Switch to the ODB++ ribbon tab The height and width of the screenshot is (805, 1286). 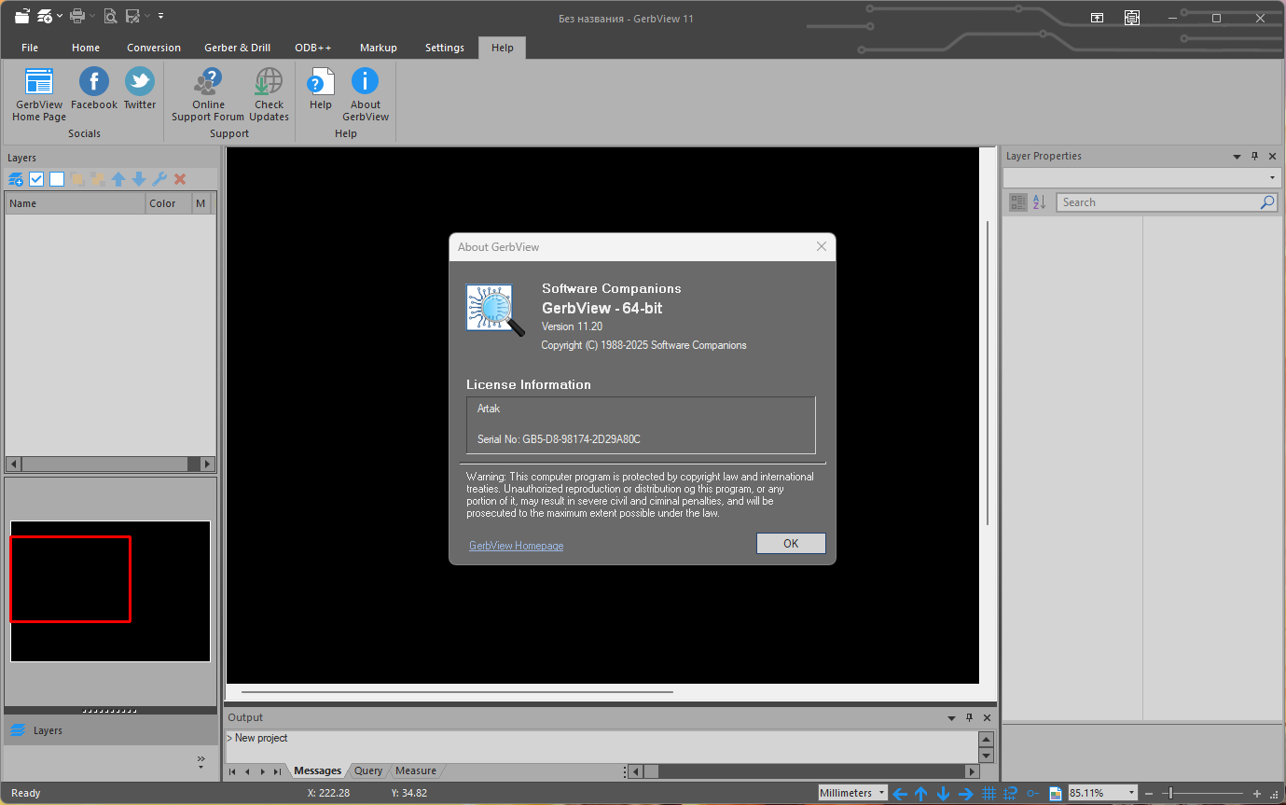point(313,48)
